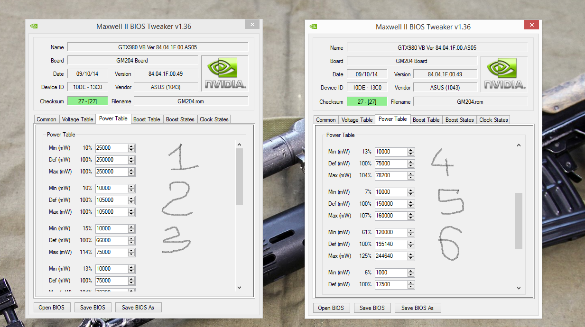This screenshot has height=327, width=585.
Task: Click down arrow of the 66000 spinner
Action: click(131, 243)
